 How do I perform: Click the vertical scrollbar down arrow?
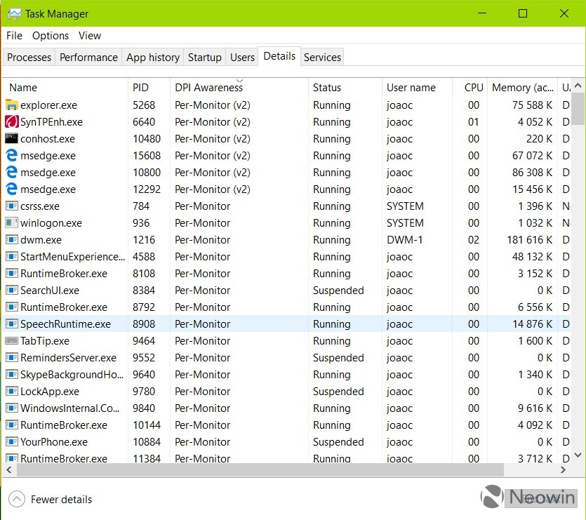tap(578, 455)
